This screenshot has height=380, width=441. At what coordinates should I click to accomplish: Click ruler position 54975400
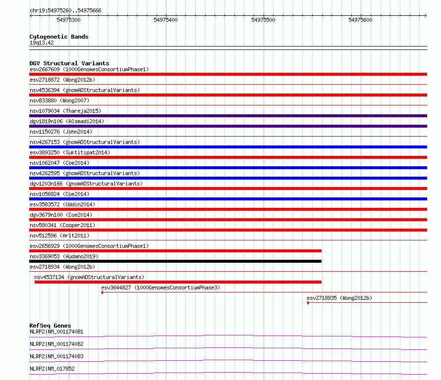[x=165, y=20]
